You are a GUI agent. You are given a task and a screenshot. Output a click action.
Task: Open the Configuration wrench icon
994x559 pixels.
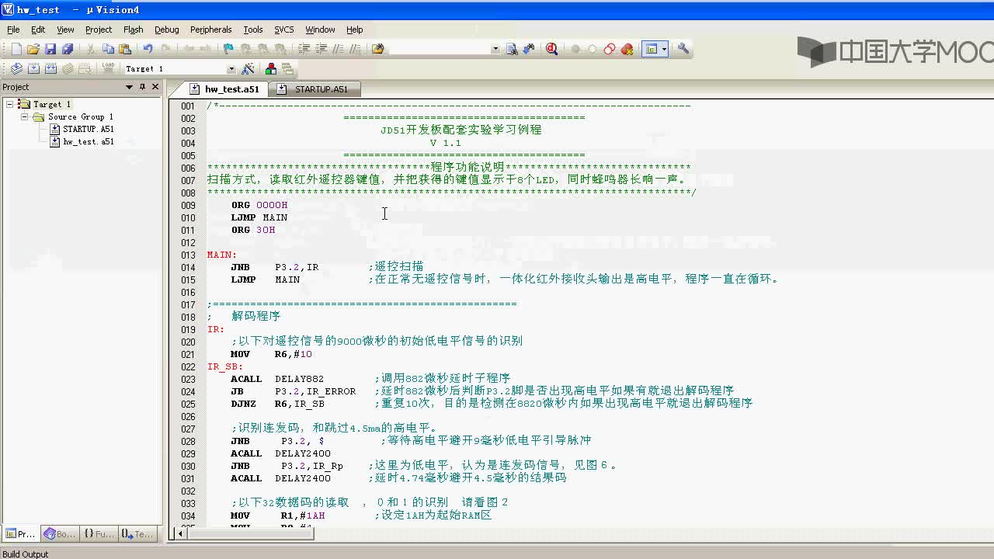point(683,49)
